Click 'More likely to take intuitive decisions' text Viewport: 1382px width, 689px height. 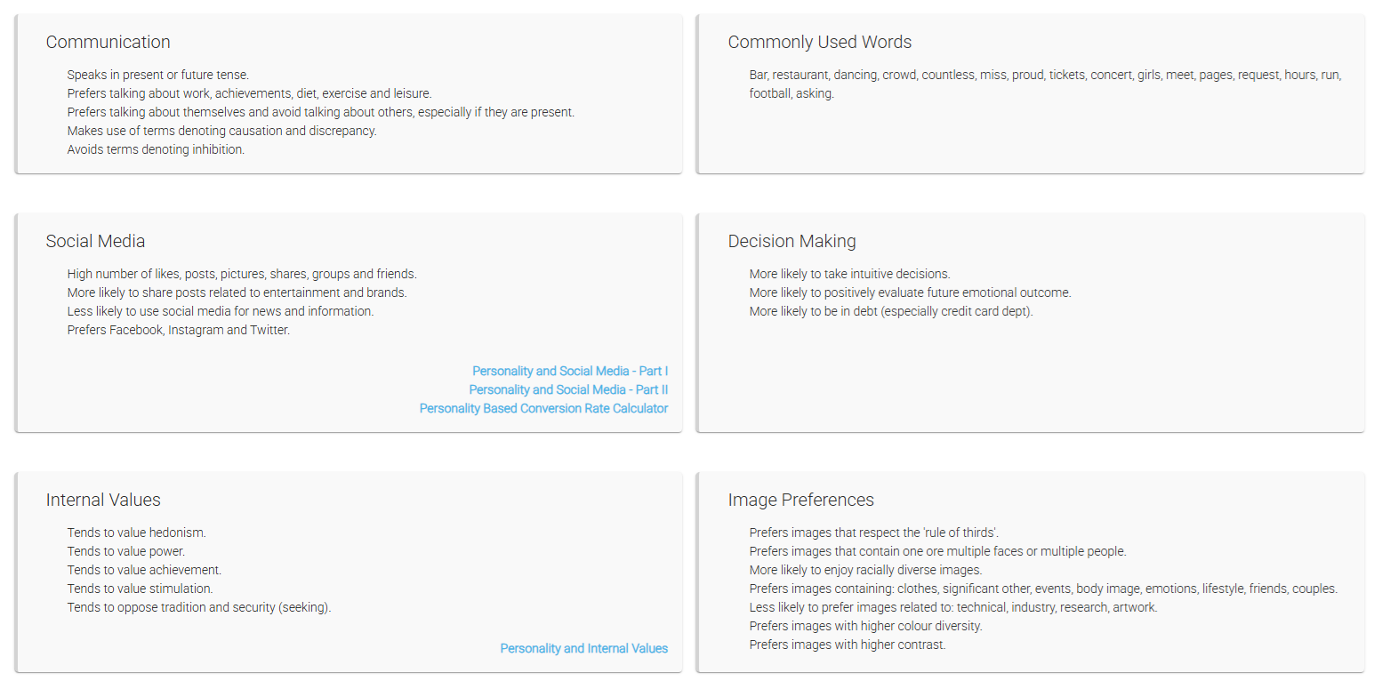849,274
